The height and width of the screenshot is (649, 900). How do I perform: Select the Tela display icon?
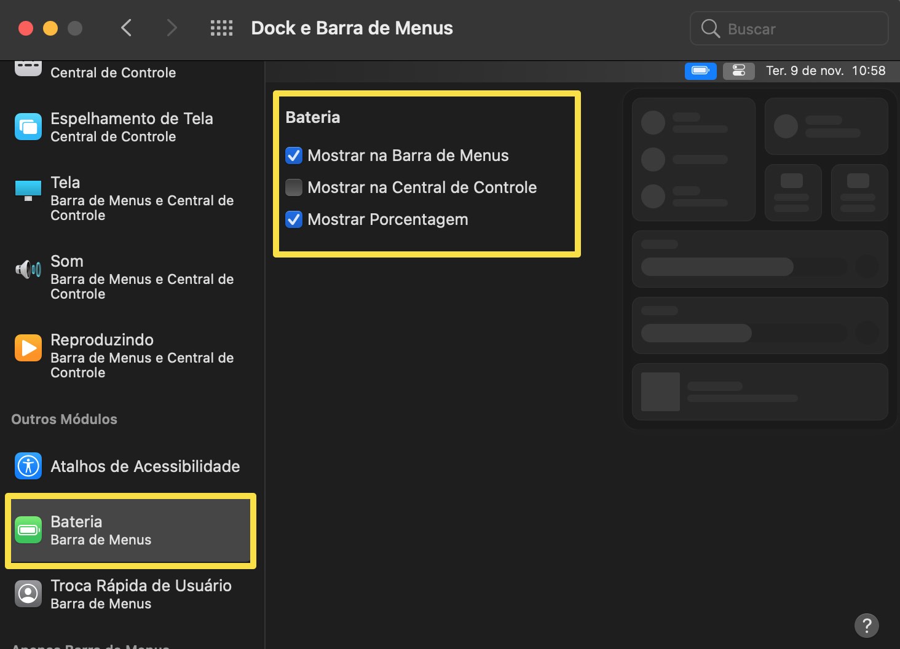28,191
